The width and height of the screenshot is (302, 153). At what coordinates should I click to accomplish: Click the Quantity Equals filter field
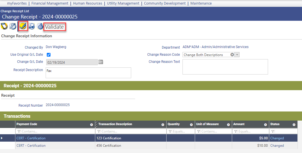(181, 131)
